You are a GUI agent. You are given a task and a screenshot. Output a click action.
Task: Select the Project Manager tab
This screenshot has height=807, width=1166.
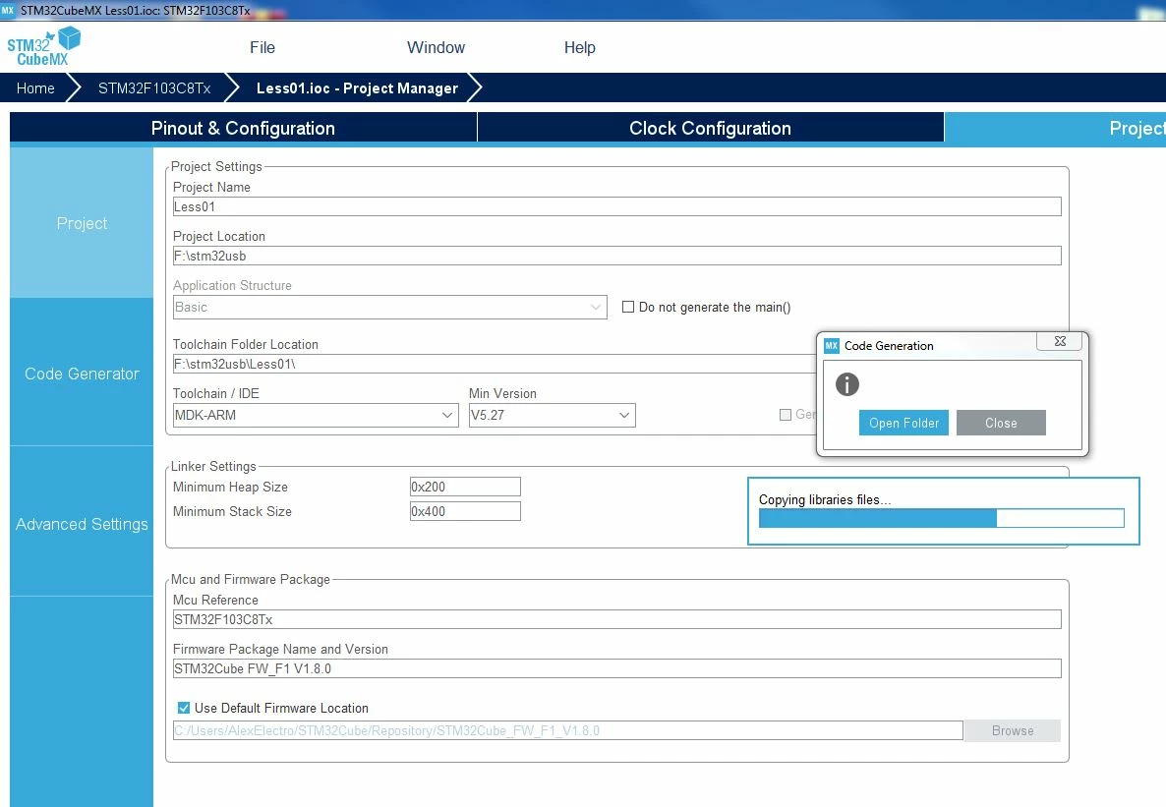pos(1055,128)
